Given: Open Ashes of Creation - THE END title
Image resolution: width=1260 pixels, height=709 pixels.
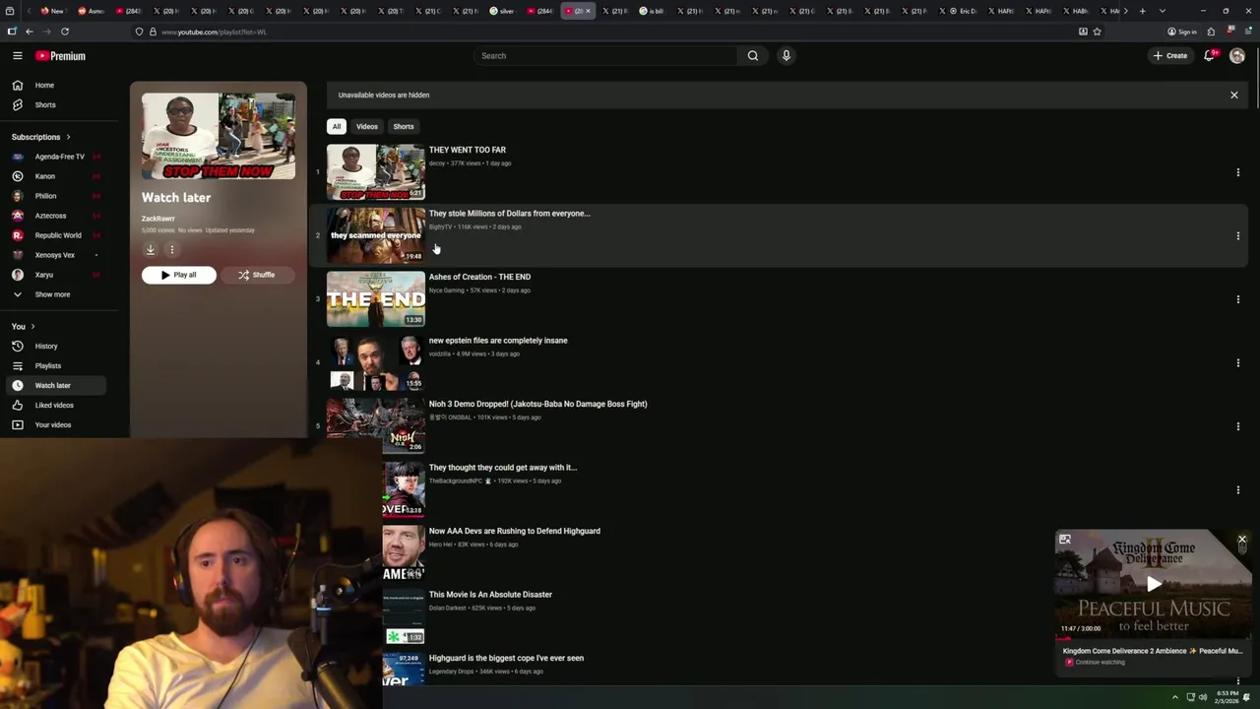Looking at the screenshot, I should tap(479, 277).
